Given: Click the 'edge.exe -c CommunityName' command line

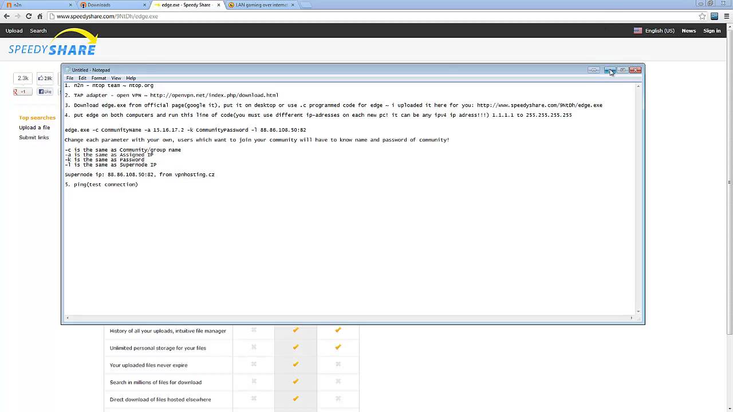Looking at the screenshot, I should (185, 130).
